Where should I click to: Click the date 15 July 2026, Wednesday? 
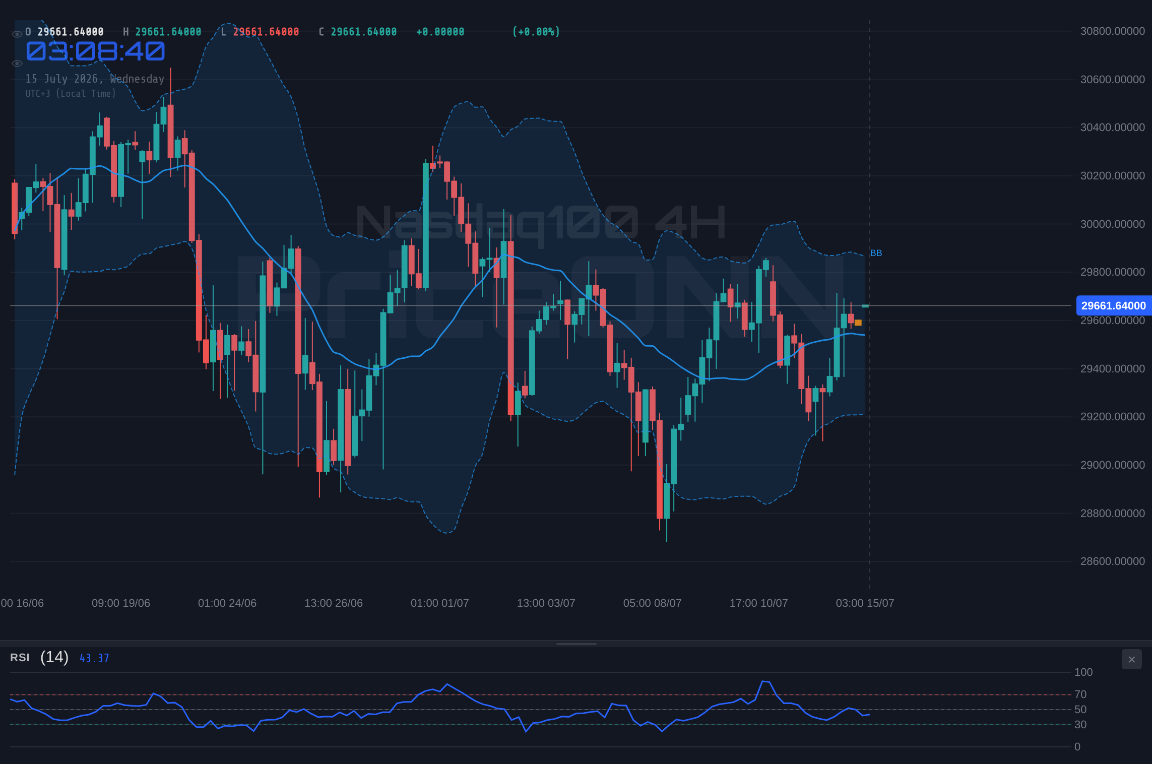tap(95, 79)
